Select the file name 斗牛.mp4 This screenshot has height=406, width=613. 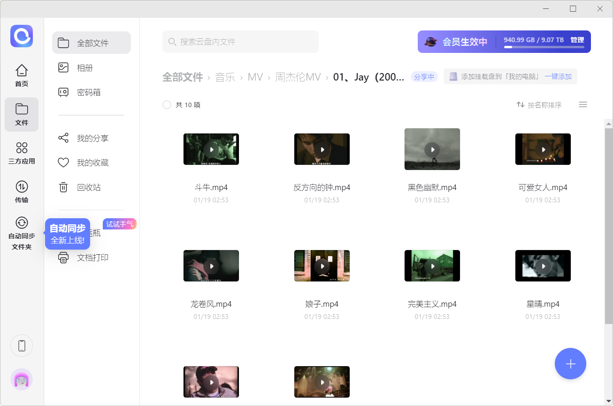[x=211, y=187]
